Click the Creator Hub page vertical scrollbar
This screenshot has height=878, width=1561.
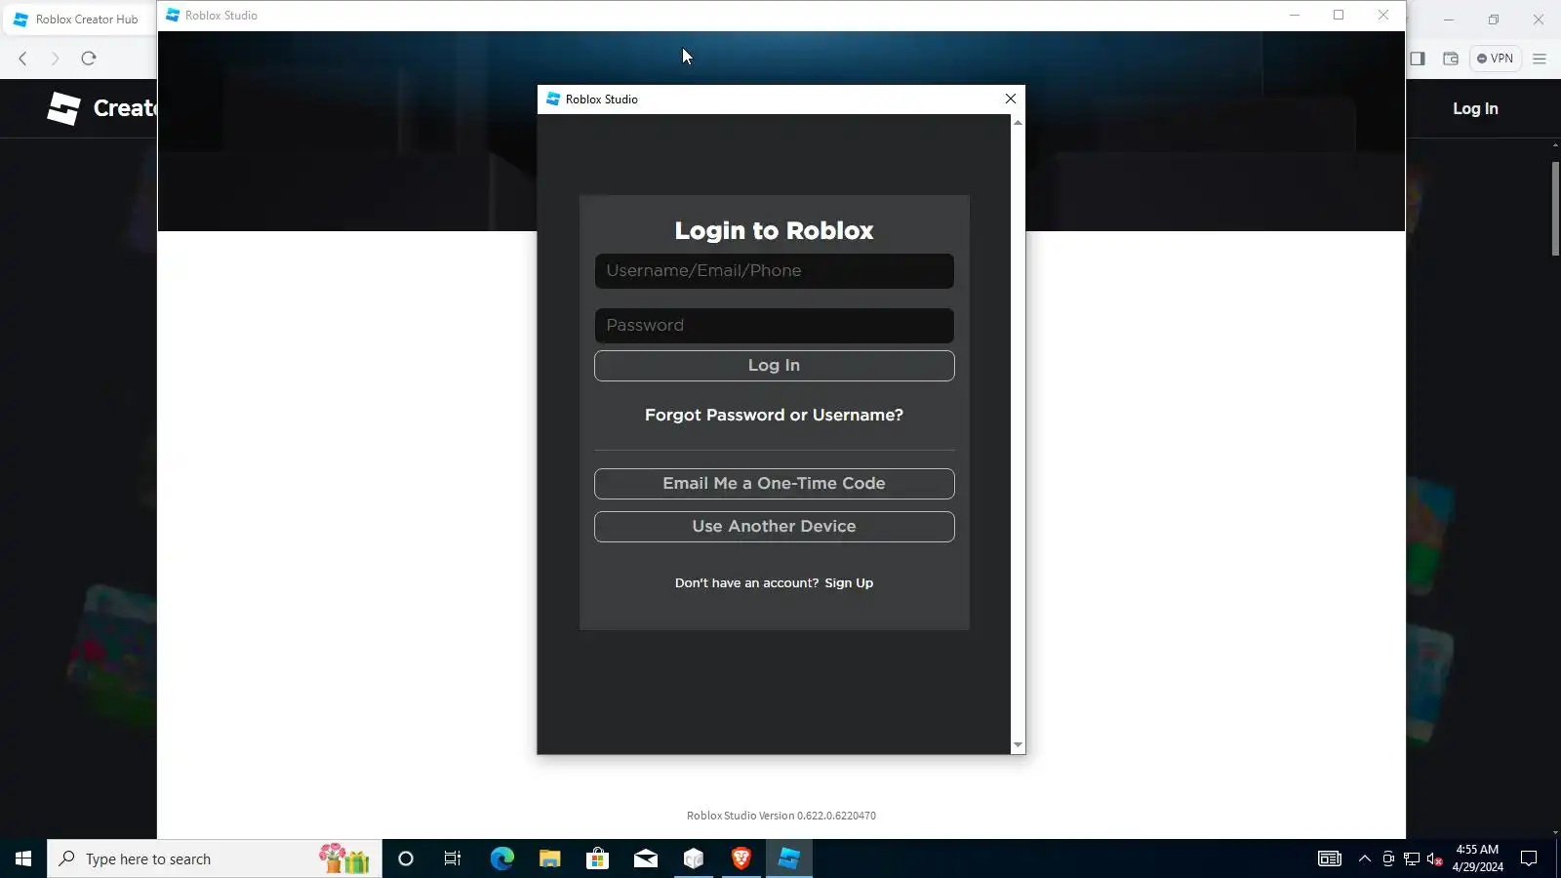(1555, 209)
